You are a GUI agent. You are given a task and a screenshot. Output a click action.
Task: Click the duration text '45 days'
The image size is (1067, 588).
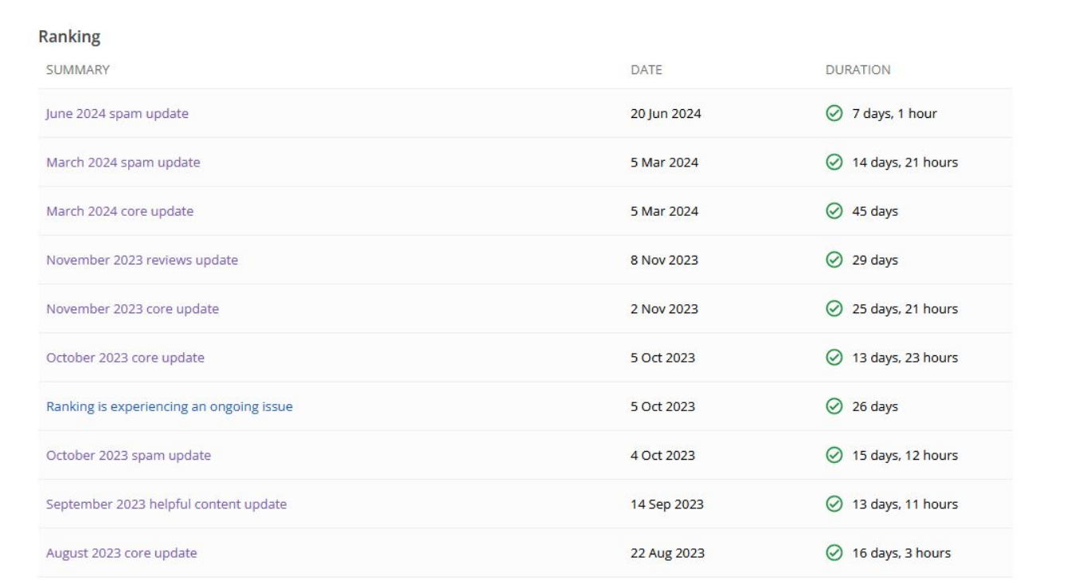click(x=875, y=211)
